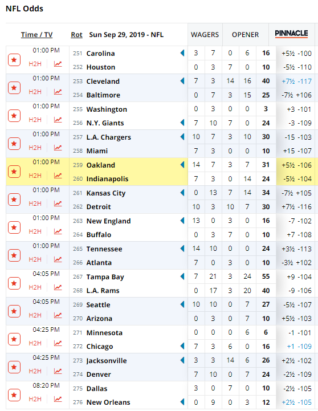The image size is (318, 411).
Task: Favorite the Carolina vs Houston game star
Action: pos(14,60)
